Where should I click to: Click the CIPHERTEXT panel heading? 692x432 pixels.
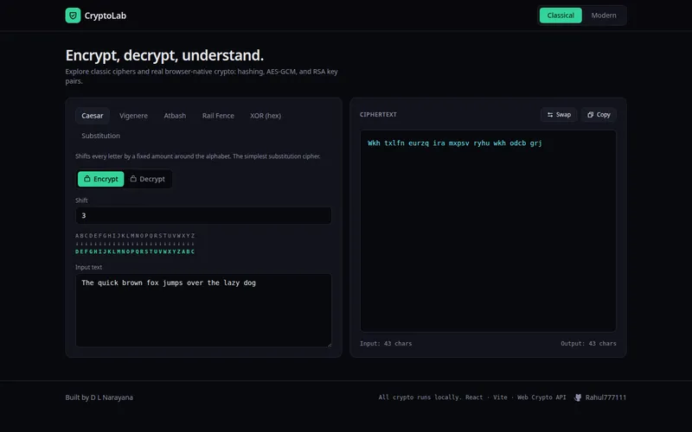click(378, 115)
